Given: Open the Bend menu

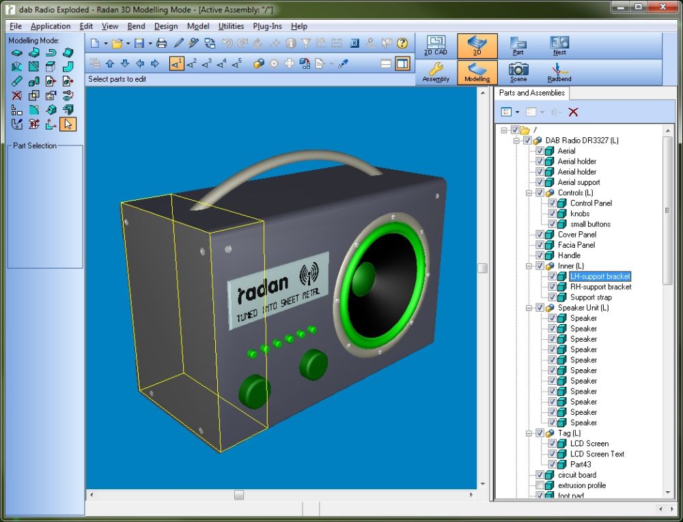Looking at the screenshot, I should 136,26.
